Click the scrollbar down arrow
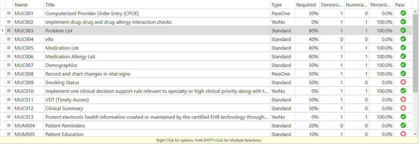This screenshot has width=419, height=144. (x=416, y=134)
